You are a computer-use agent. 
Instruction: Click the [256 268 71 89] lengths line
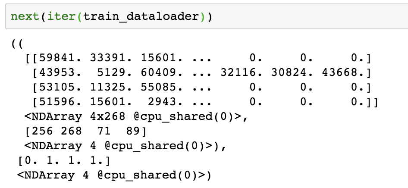coord(85,131)
